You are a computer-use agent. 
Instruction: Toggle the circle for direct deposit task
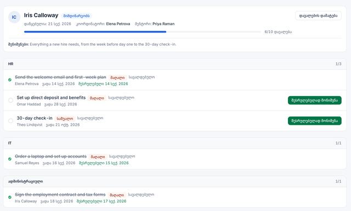(10, 100)
